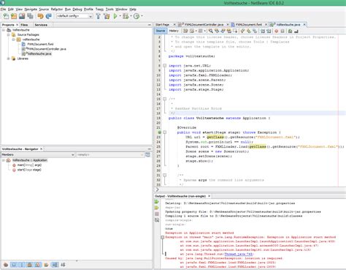Open the Tools menu
This screenshot has height=270, width=346.
coord(109,10)
